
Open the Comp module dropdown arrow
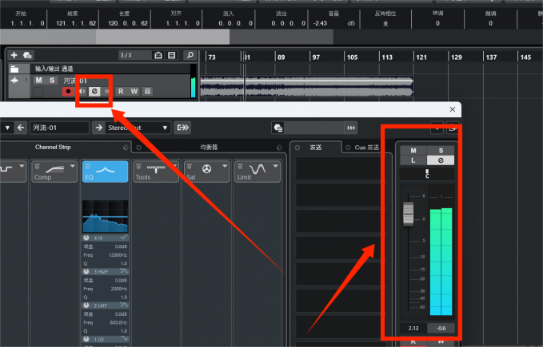73,166
